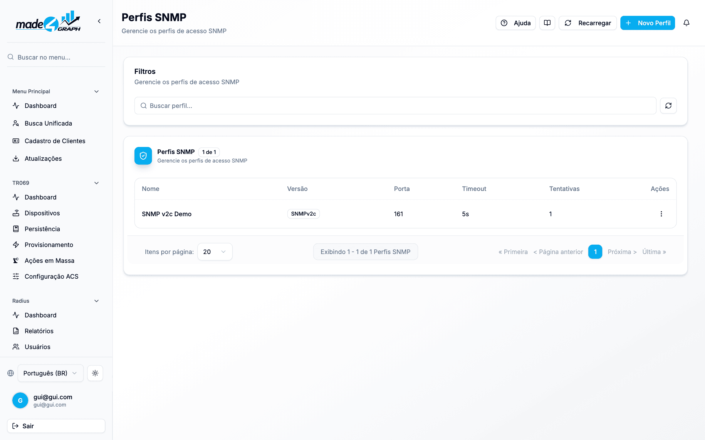Screen dimensions: 705x440
Task: Open Dispositivos
Action: (x=56, y=213)
